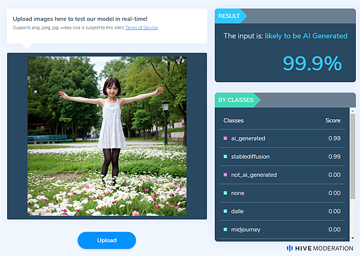Click the cyan swatch beside none

pos(225,193)
